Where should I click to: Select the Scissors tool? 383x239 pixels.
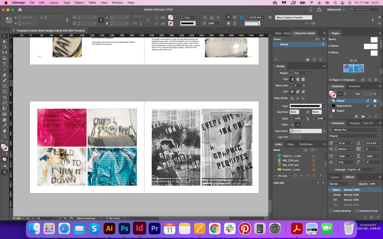click(4, 97)
